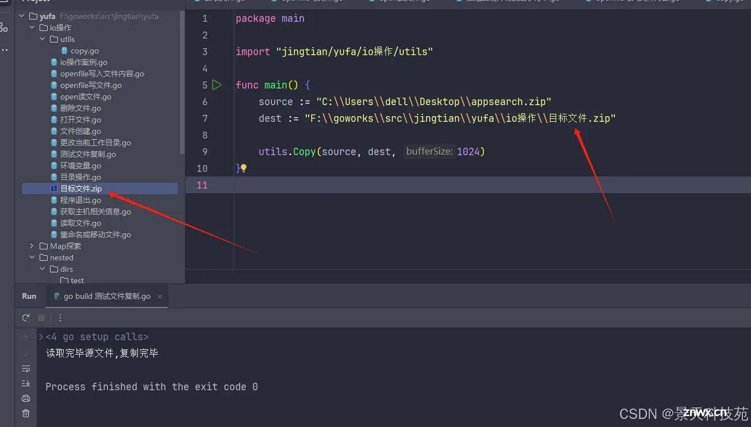Click 'package main' on line 1
This screenshot has width=751, height=427.
(270, 18)
